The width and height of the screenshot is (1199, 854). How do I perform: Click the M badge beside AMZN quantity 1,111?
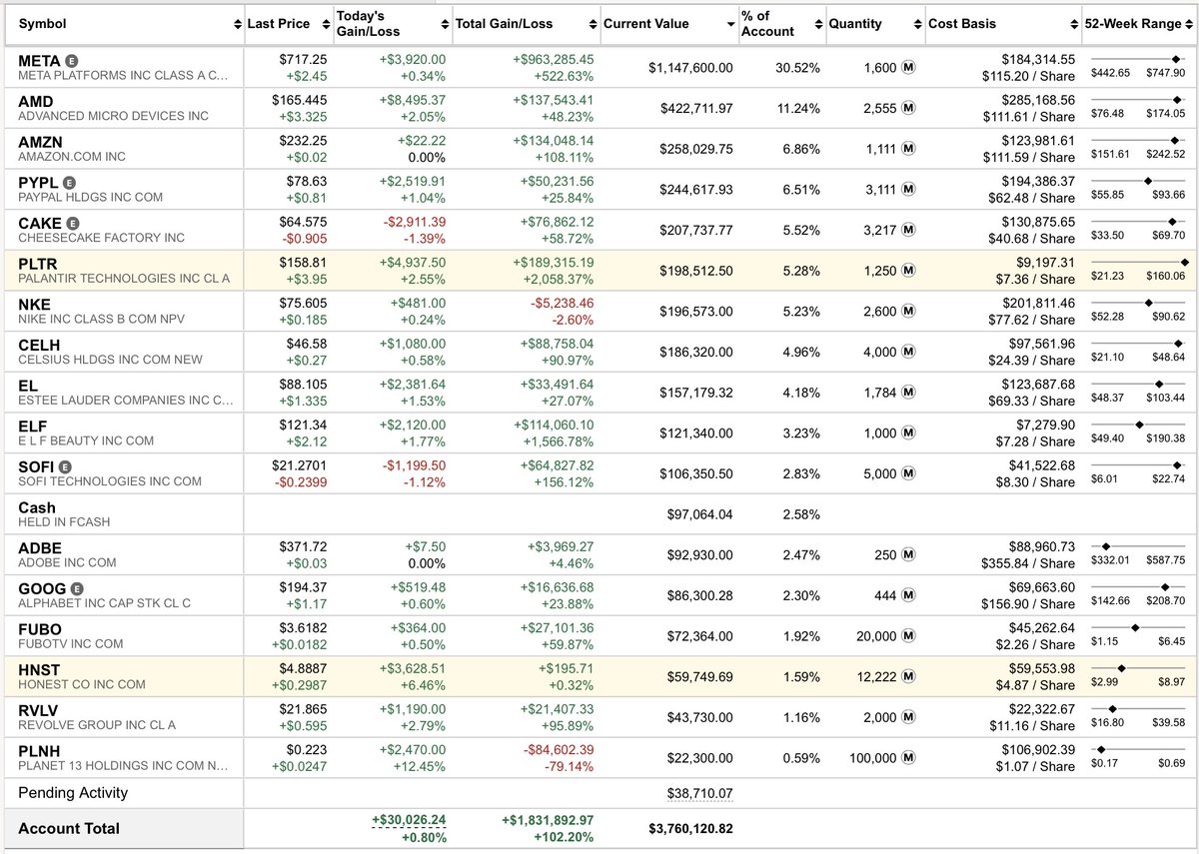coord(909,149)
